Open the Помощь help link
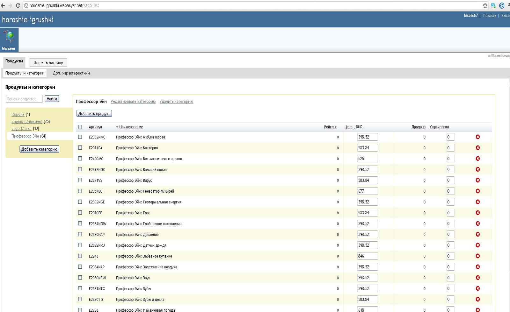The width and height of the screenshot is (510, 312). pos(490,16)
